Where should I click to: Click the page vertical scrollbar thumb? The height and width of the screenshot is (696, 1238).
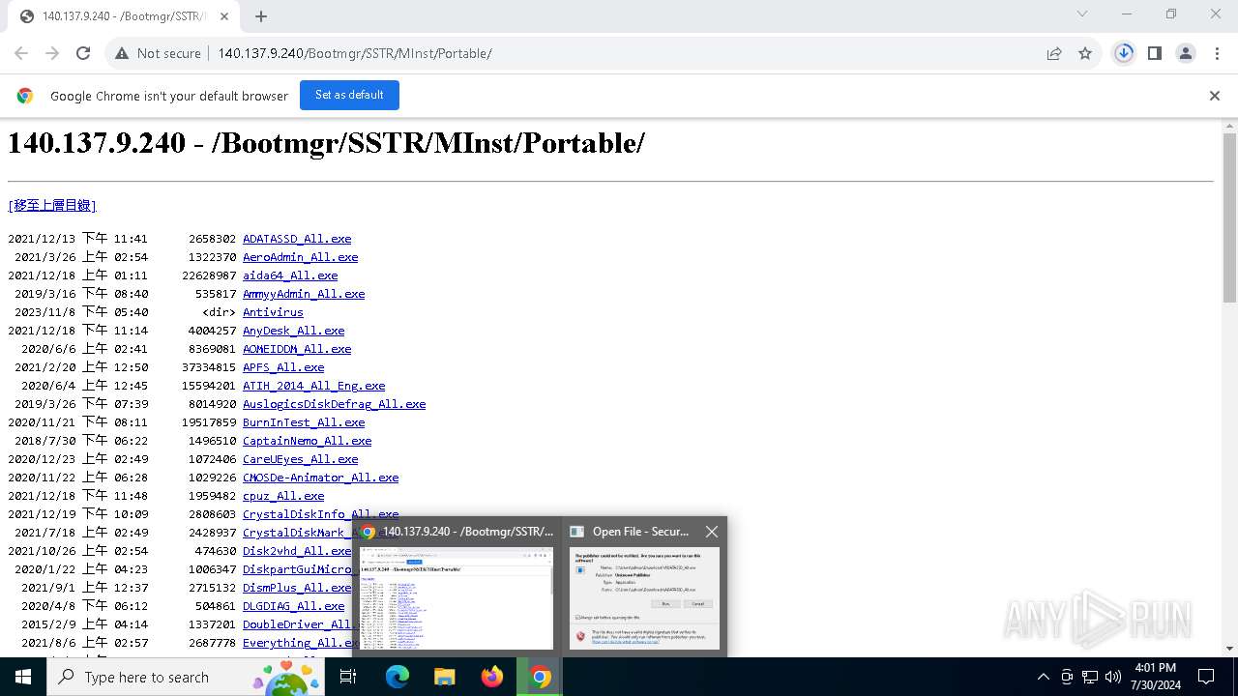1229,218
